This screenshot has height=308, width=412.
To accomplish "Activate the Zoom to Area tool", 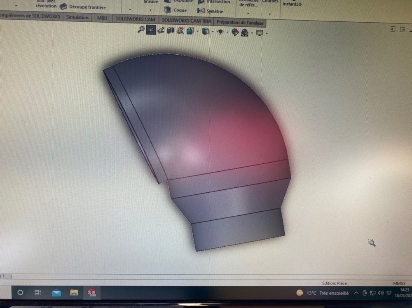I will [x=151, y=30].
